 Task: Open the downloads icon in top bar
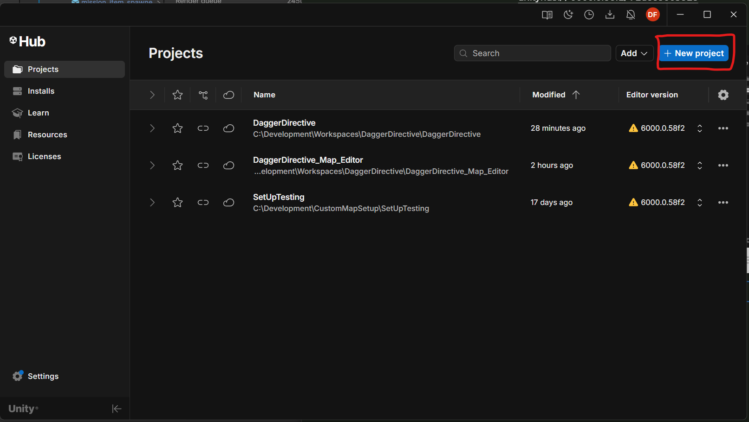[x=610, y=15]
